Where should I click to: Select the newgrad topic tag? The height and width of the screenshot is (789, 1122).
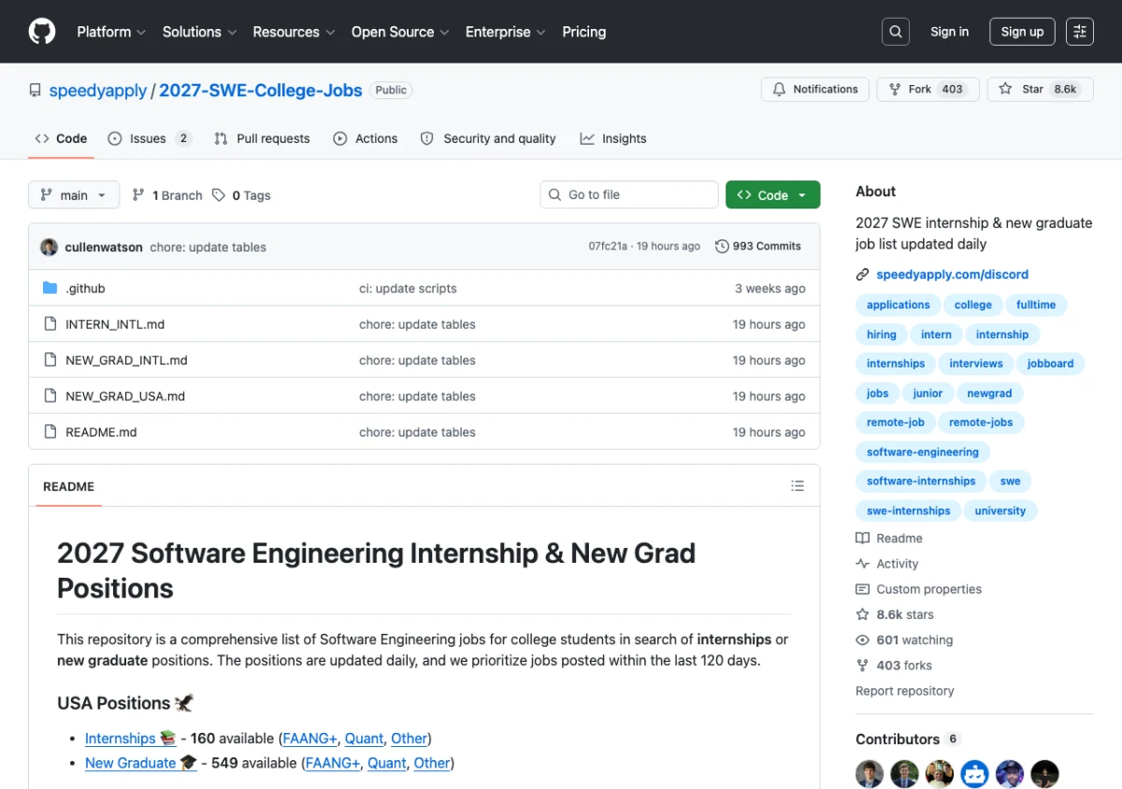(989, 394)
